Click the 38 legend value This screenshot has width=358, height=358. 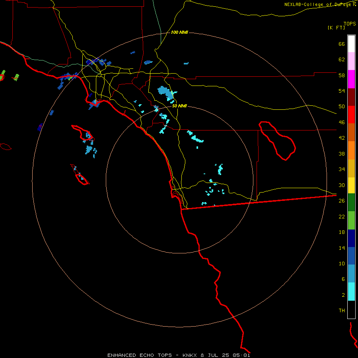(x=342, y=154)
